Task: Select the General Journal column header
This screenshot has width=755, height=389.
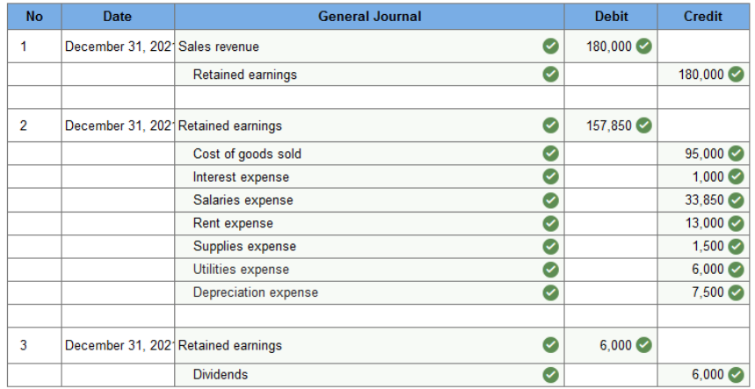Action: coord(369,17)
